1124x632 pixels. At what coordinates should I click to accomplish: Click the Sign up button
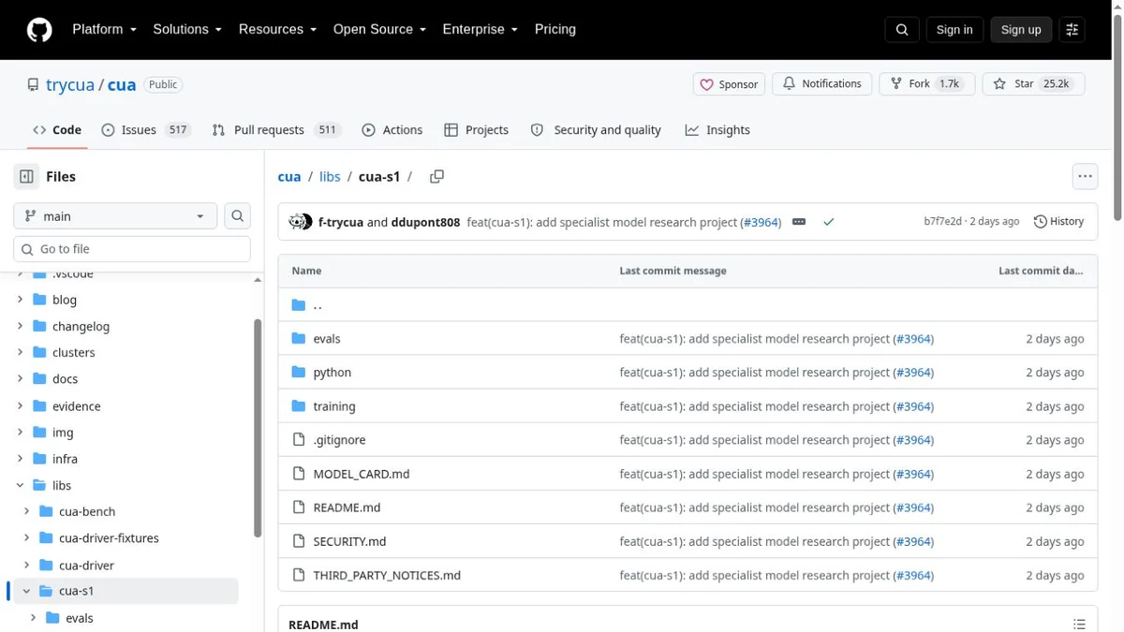tap(1021, 30)
